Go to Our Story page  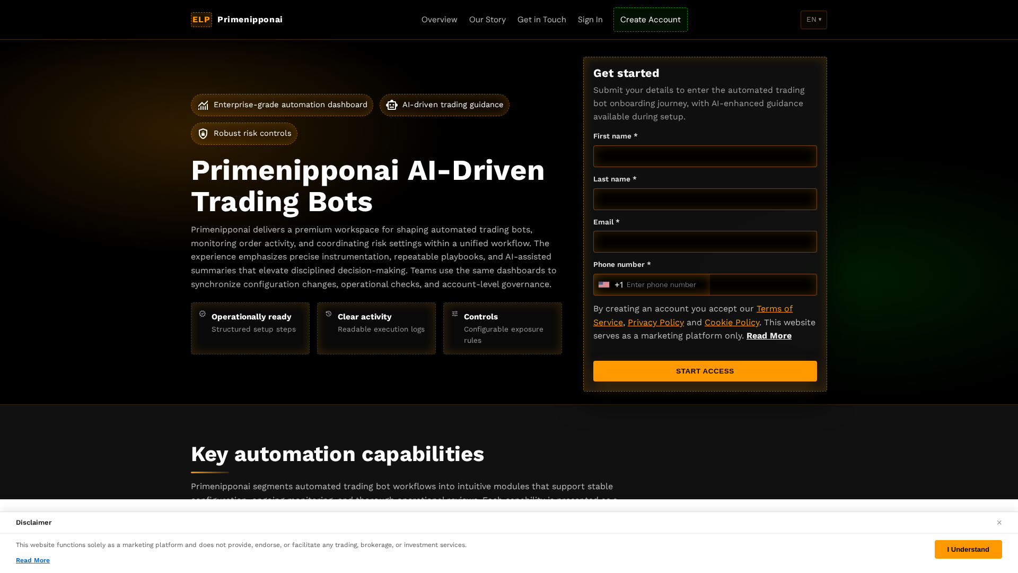487,20
